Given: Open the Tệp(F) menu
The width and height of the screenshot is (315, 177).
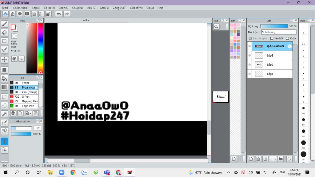Looking at the screenshot, I should click(6, 8).
